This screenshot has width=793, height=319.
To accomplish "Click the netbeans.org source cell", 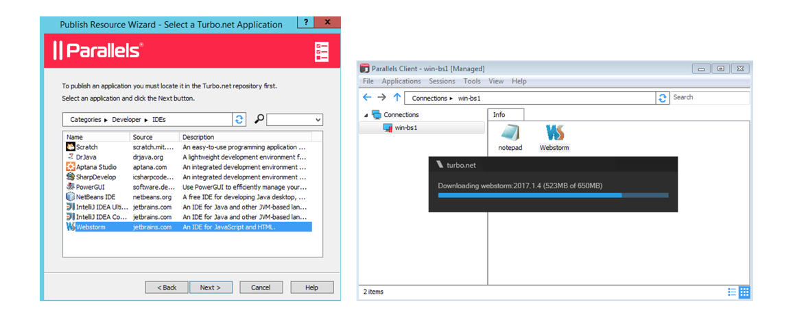I will tap(152, 197).
